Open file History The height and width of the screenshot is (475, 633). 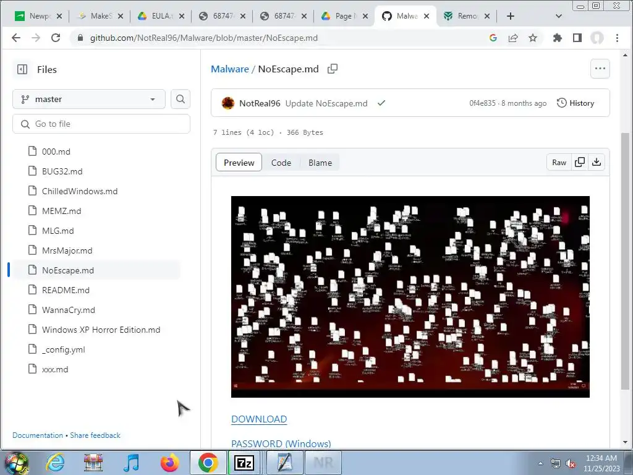(x=576, y=103)
